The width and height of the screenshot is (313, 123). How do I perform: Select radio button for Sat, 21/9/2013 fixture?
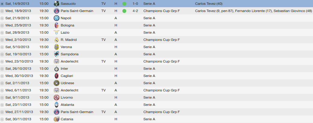point(2,18)
